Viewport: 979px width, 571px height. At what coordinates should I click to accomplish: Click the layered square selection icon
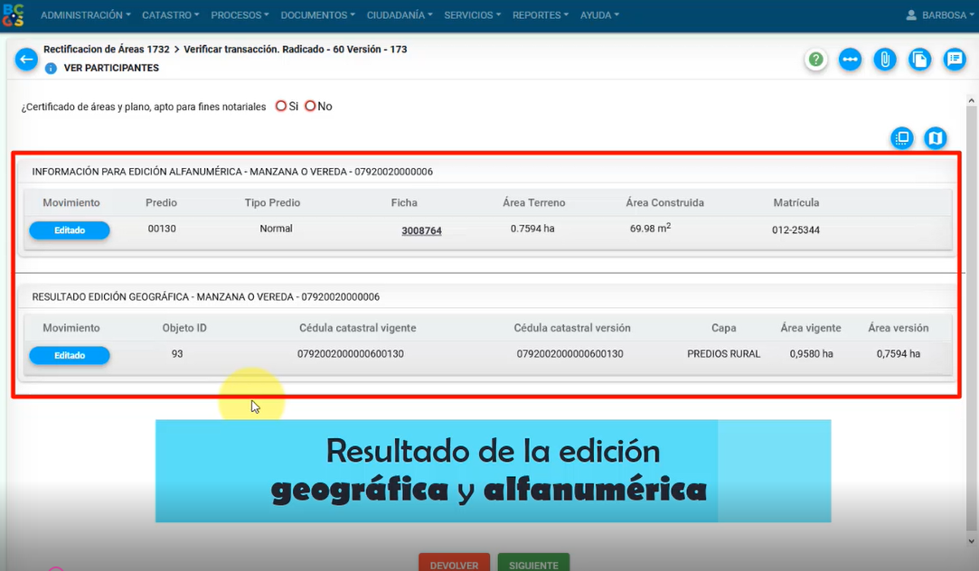click(x=901, y=138)
